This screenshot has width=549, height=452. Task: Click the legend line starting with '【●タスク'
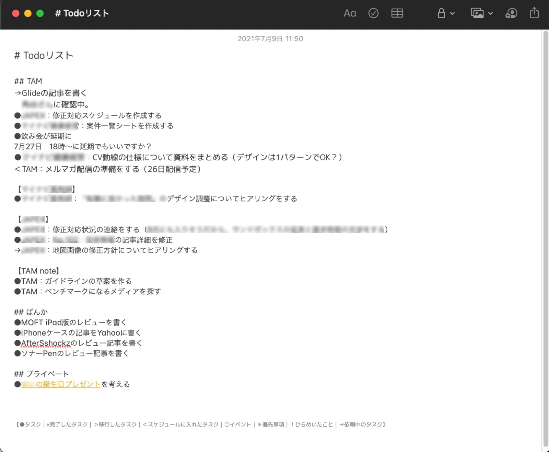(x=201, y=425)
